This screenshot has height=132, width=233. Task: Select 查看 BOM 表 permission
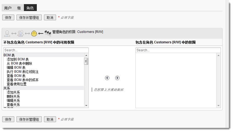click(x=16, y=76)
